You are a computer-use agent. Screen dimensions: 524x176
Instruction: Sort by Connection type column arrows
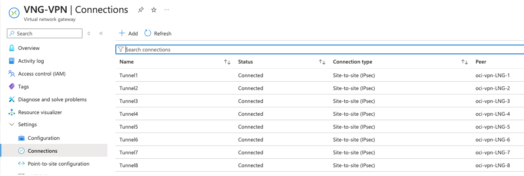point(464,62)
